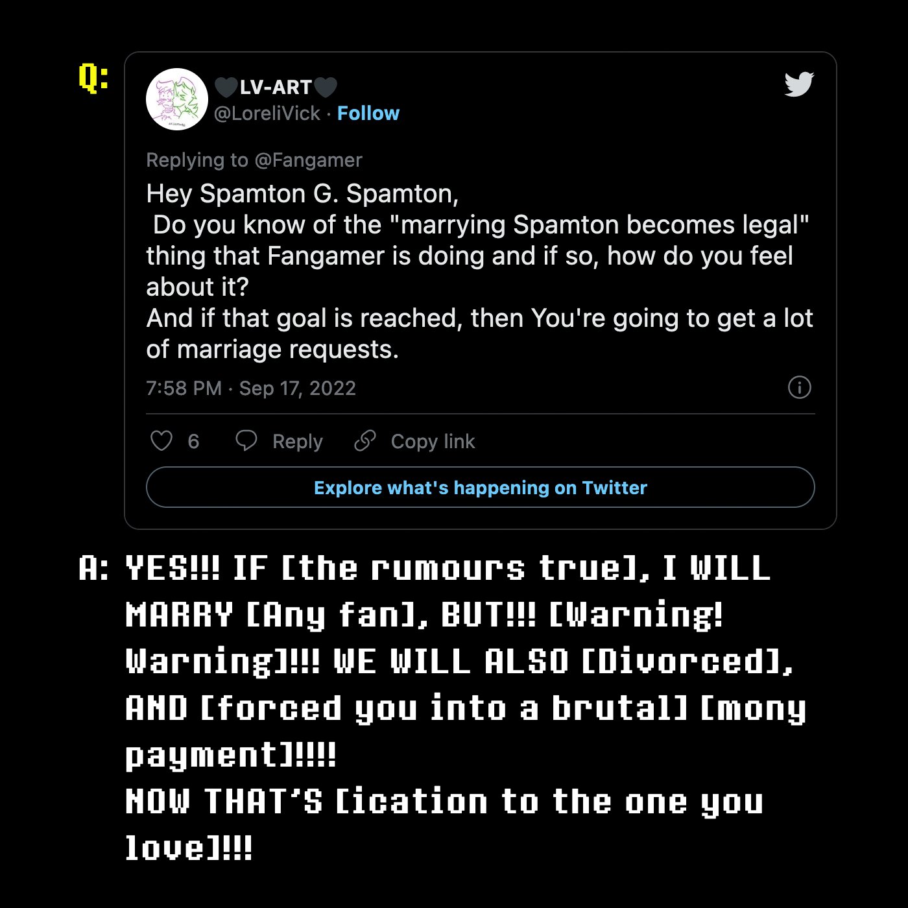Click the like count number 6

(193, 442)
